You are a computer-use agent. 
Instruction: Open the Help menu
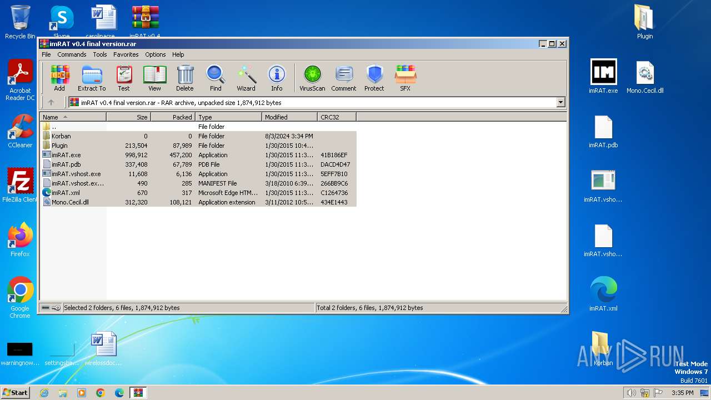(x=178, y=54)
